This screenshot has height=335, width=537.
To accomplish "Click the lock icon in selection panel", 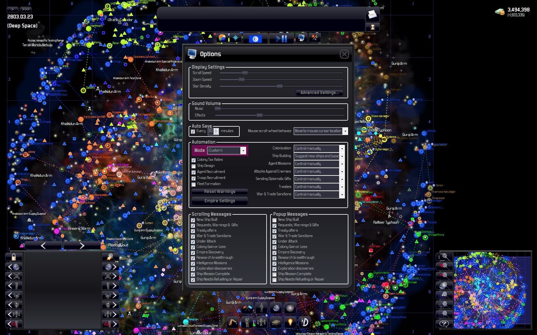I will point(14,257).
